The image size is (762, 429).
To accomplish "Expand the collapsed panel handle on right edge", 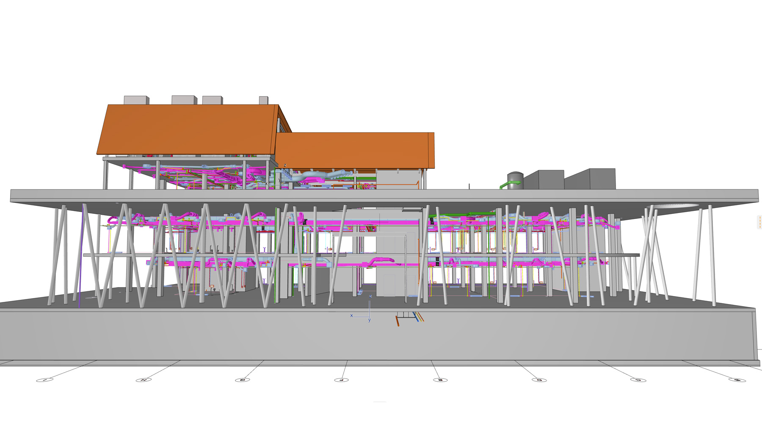I will click(759, 222).
